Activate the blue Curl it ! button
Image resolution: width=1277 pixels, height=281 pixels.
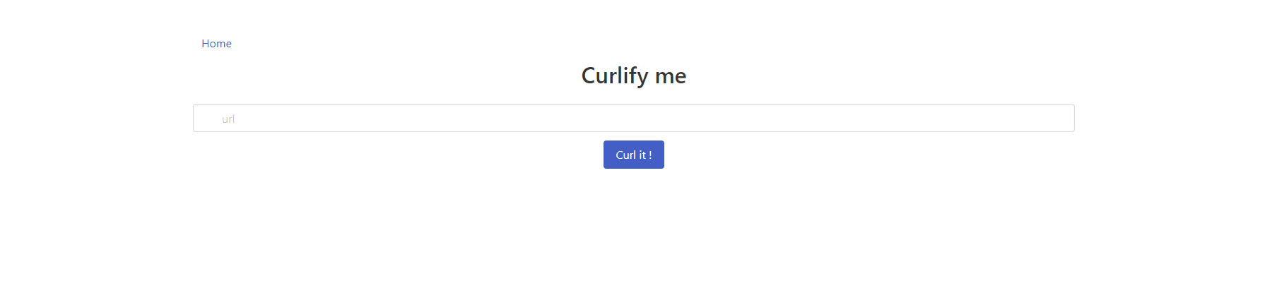pos(633,155)
